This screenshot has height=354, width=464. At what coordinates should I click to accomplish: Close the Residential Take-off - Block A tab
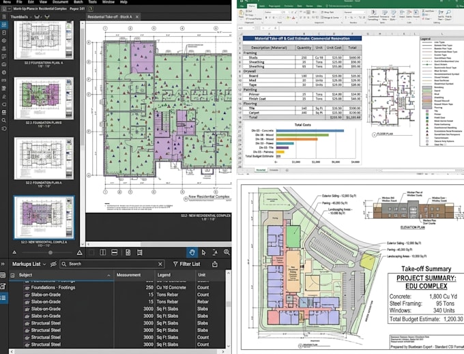[137, 17]
